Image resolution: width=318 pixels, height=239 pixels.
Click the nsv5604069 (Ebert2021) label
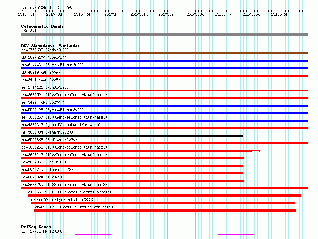45,162
